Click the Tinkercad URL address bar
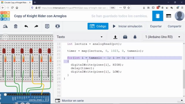185x104 pixels. tap(74, 8)
